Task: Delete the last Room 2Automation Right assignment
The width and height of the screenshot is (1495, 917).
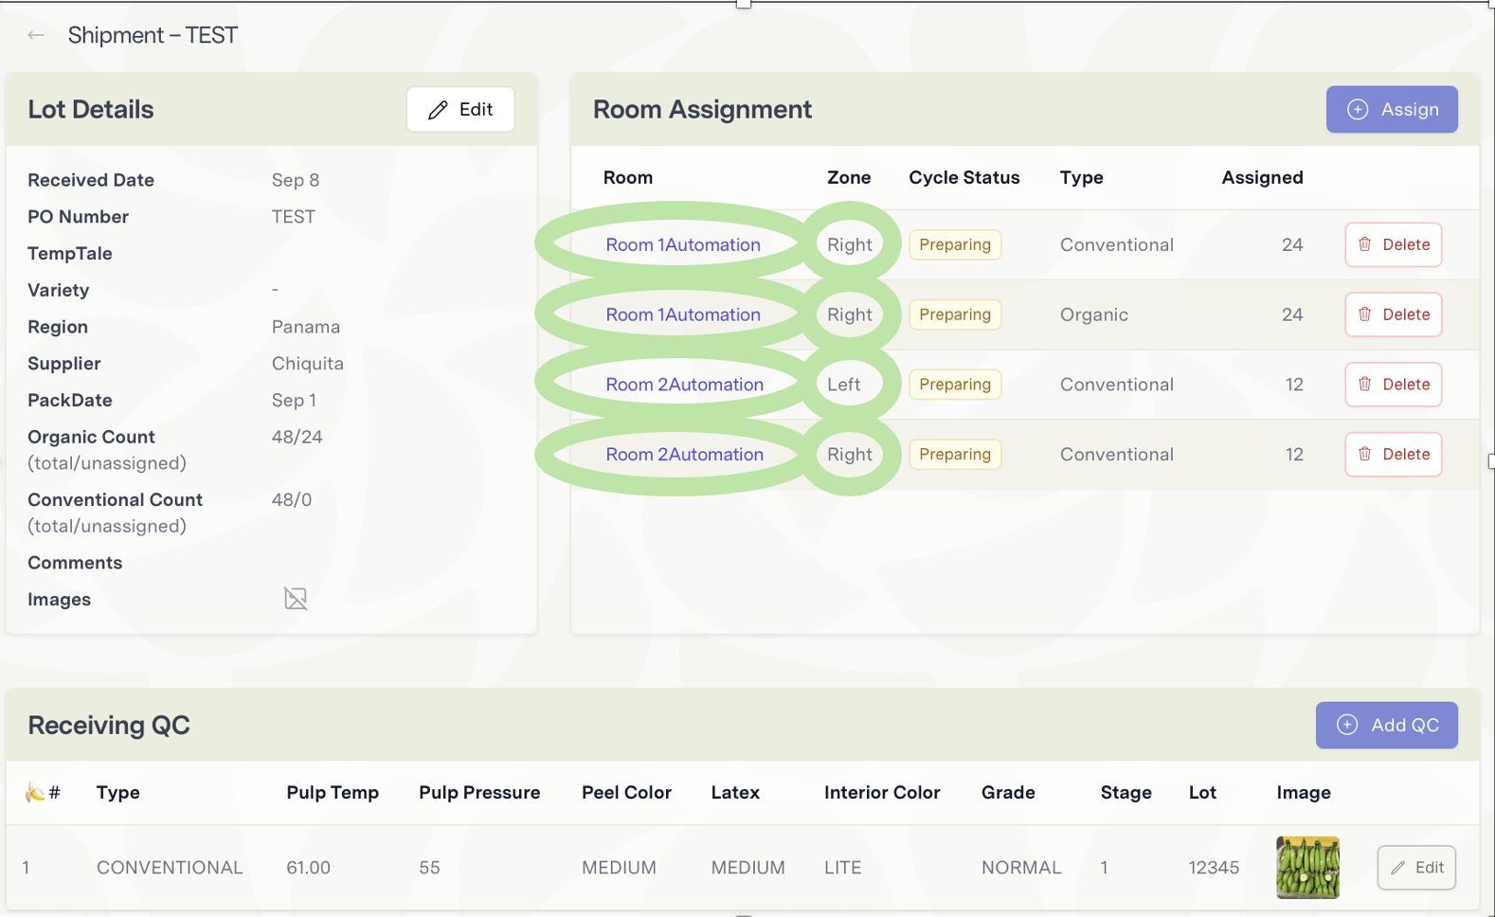Action: 1394,455
